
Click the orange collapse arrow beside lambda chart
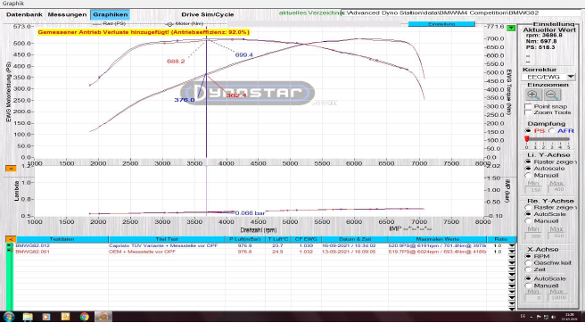[x=11, y=169]
